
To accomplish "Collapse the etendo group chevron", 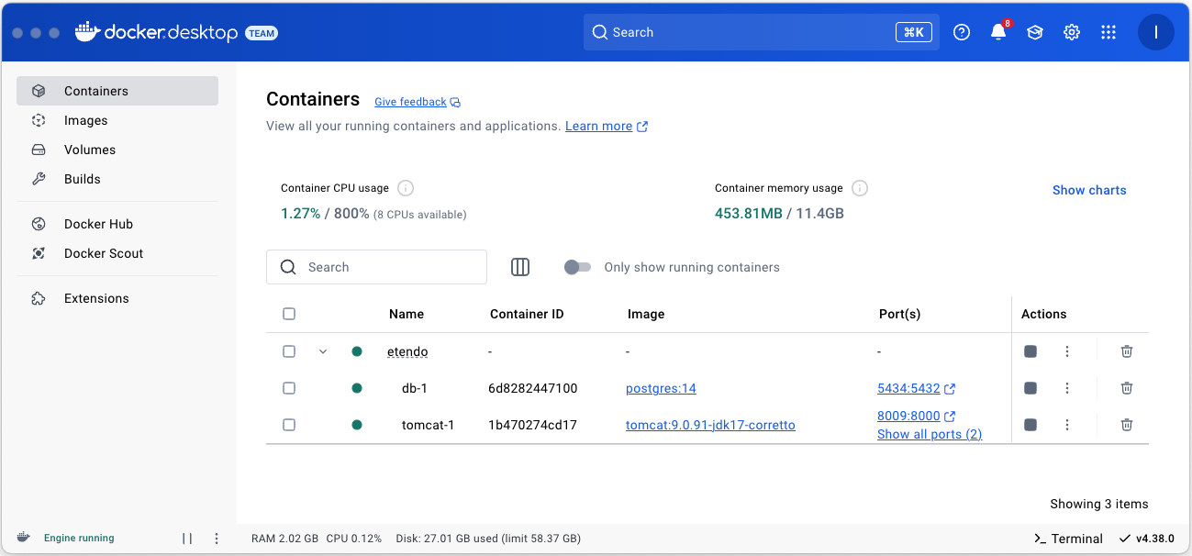I will [323, 351].
